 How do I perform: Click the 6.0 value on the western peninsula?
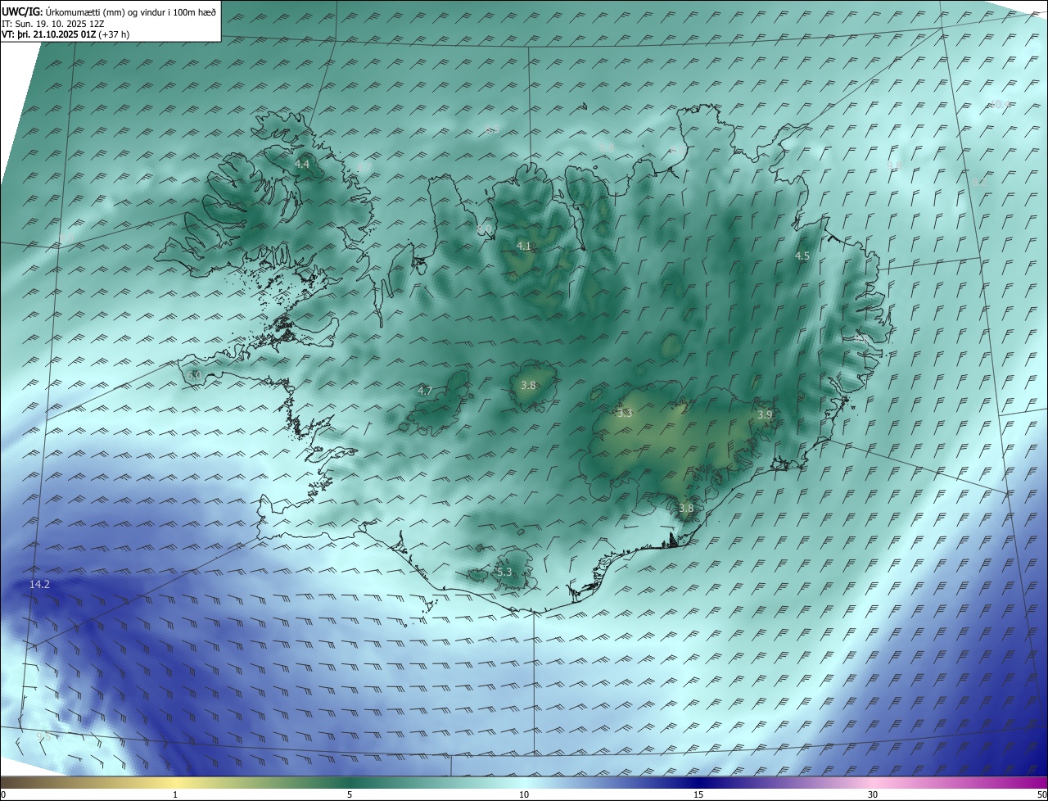[193, 375]
